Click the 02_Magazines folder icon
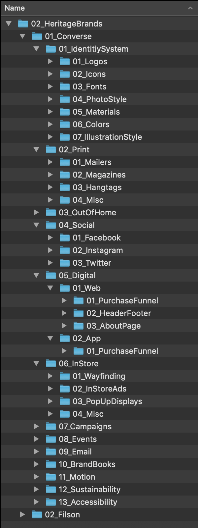The width and height of the screenshot is (198, 528). (x=65, y=175)
